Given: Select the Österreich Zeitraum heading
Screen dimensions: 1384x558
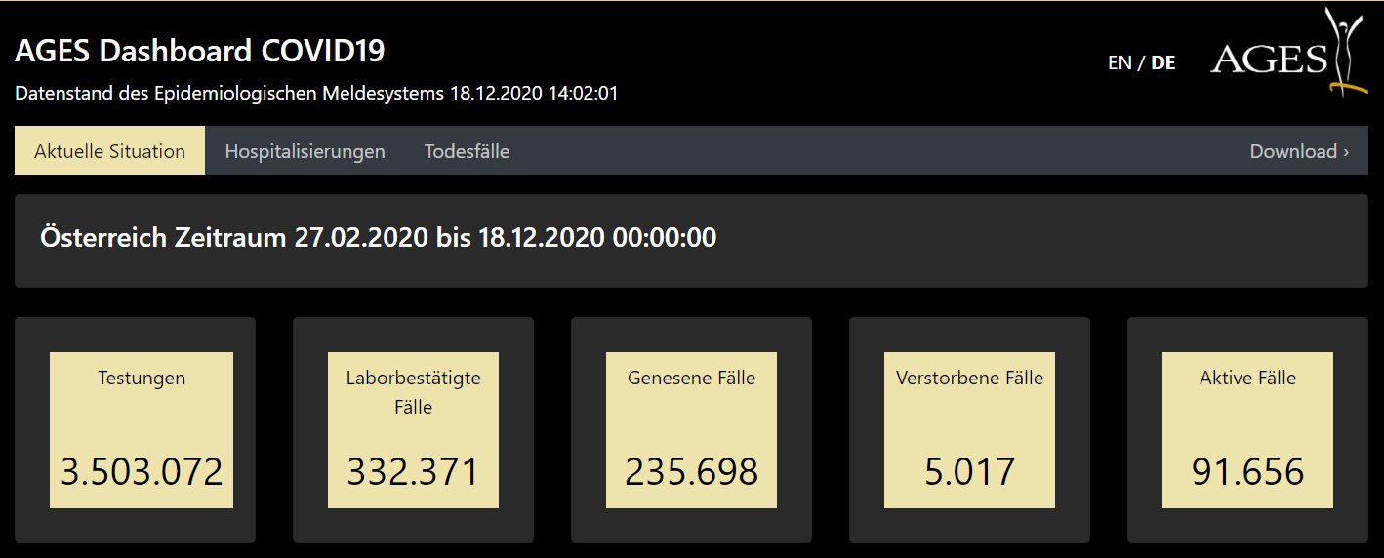Looking at the screenshot, I should pyautogui.click(x=378, y=237).
